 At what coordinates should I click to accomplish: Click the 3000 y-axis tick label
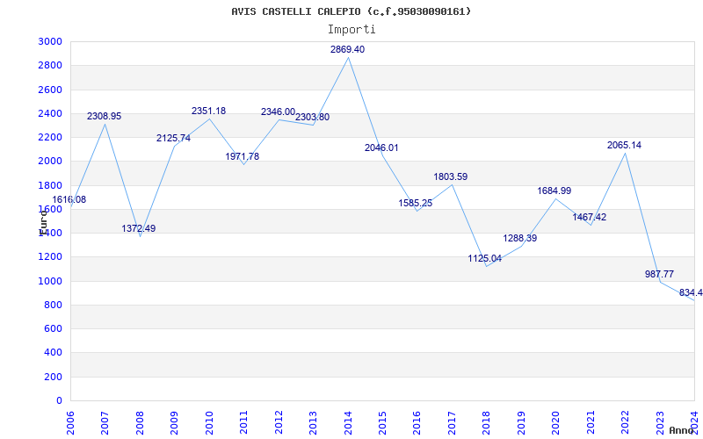click(x=50, y=41)
